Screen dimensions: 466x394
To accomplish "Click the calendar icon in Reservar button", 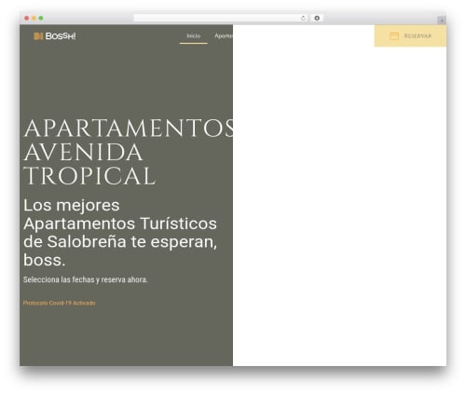I will [394, 36].
